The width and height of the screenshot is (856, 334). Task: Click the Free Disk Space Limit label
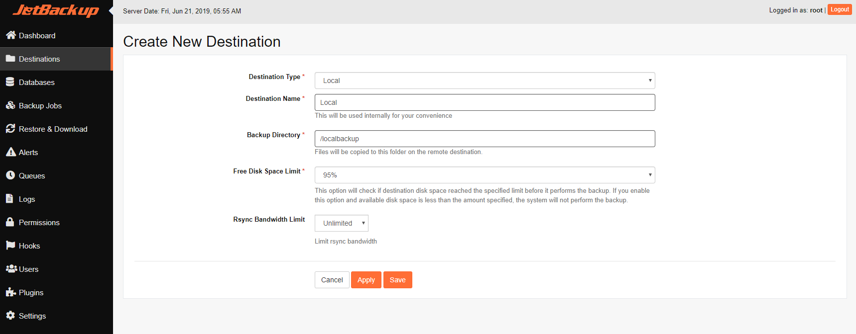[266, 171]
